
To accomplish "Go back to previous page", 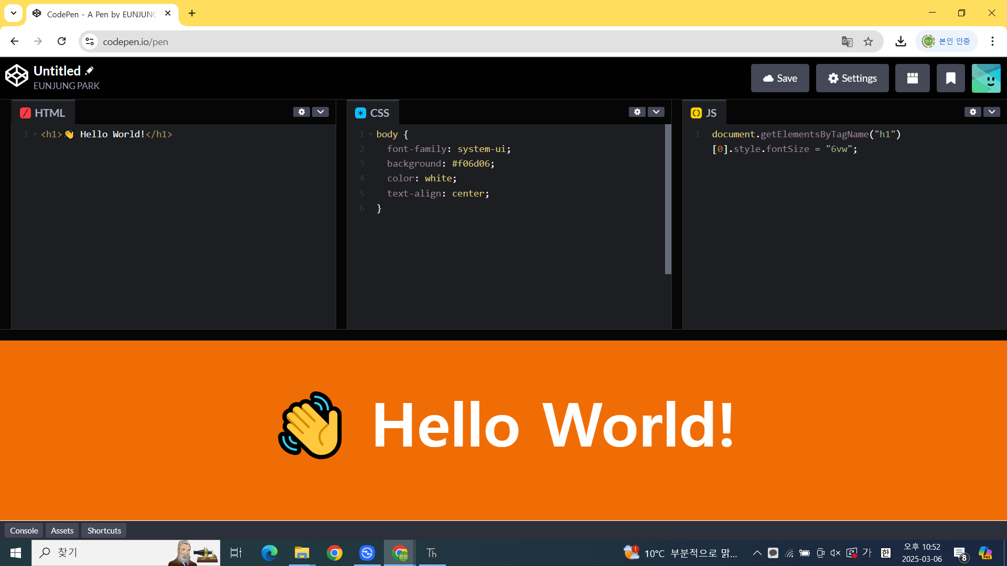I will click(x=15, y=41).
